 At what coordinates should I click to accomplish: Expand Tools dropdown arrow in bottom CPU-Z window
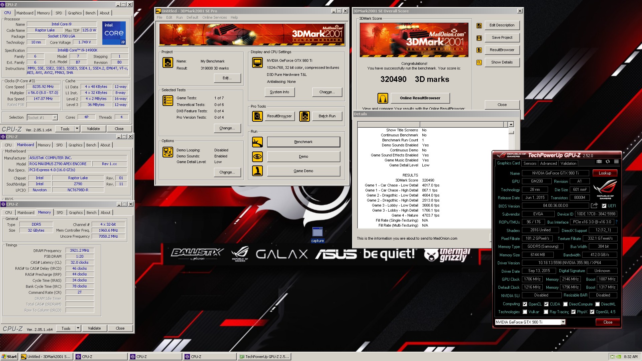click(x=78, y=328)
